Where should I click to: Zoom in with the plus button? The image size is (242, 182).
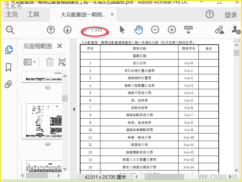[x=172, y=30]
